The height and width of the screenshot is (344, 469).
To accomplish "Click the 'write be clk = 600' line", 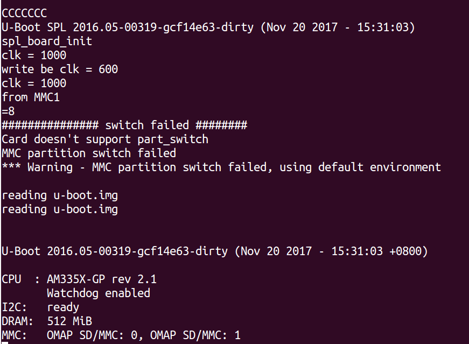I will pos(60,69).
